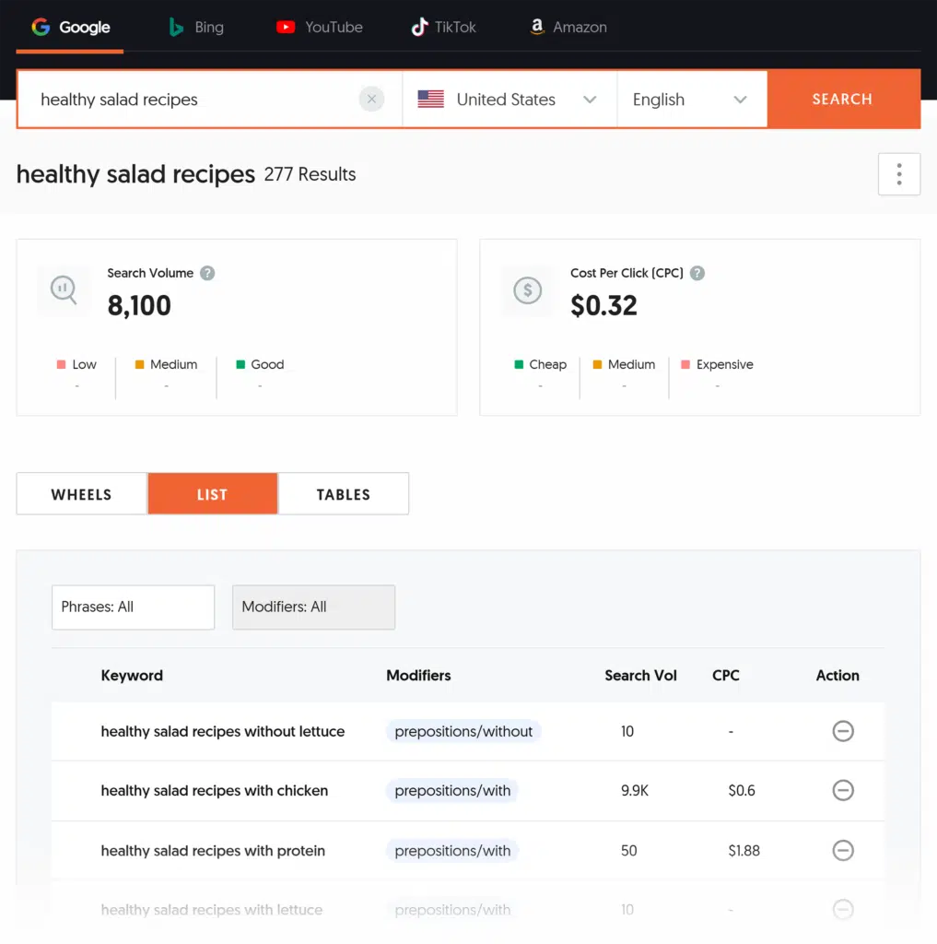Click minus icon for 'with chicken' keyword

coord(842,790)
